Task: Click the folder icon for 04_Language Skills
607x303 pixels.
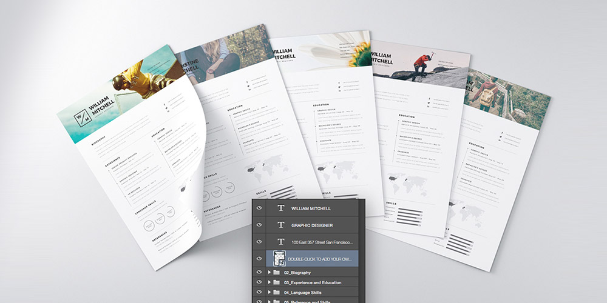Action: [x=277, y=291]
